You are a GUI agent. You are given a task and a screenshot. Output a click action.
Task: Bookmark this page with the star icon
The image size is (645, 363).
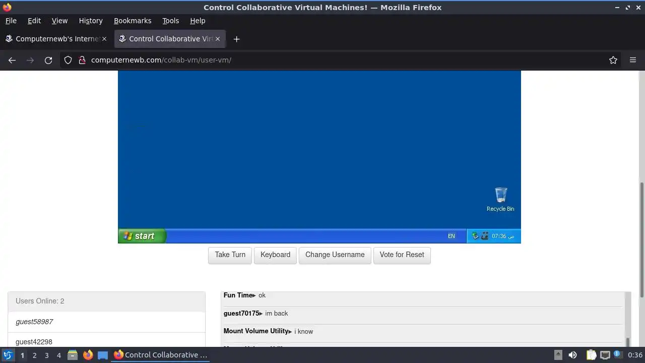click(x=613, y=60)
